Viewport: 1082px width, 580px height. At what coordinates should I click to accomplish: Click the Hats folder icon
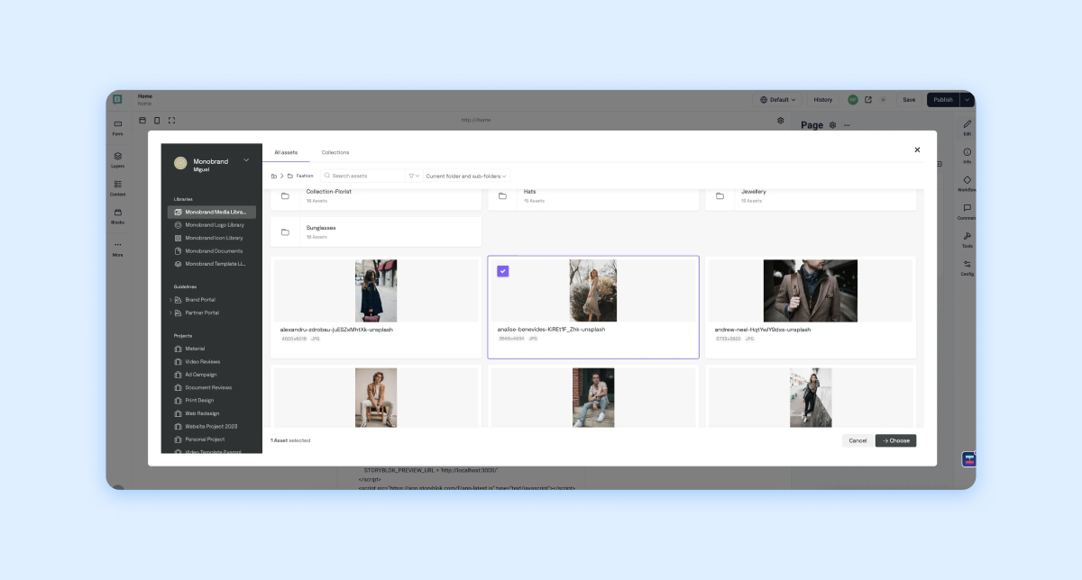pyautogui.click(x=502, y=195)
